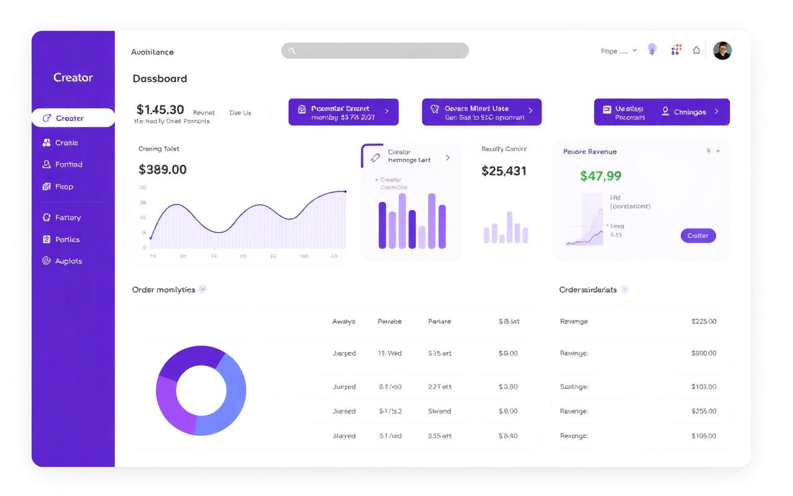Select the Avohitance menu label
Image resolution: width=793 pixels, height=496 pixels.
point(152,52)
